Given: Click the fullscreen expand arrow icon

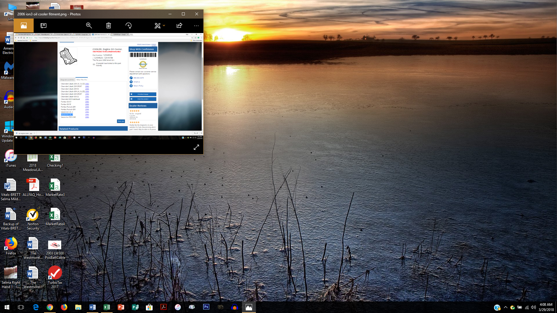Looking at the screenshot, I should (x=196, y=147).
